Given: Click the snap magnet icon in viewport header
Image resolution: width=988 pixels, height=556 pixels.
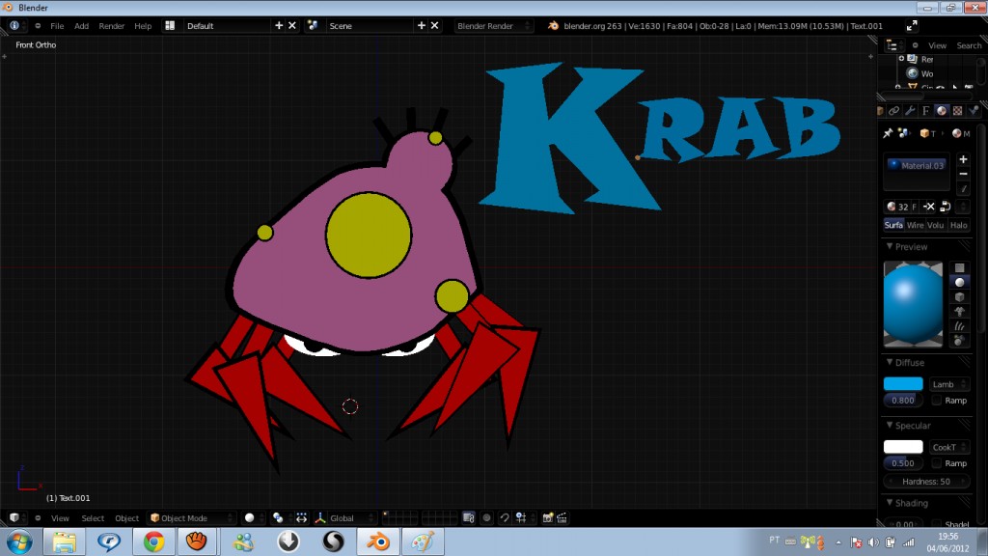Looking at the screenshot, I should pyautogui.click(x=506, y=518).
